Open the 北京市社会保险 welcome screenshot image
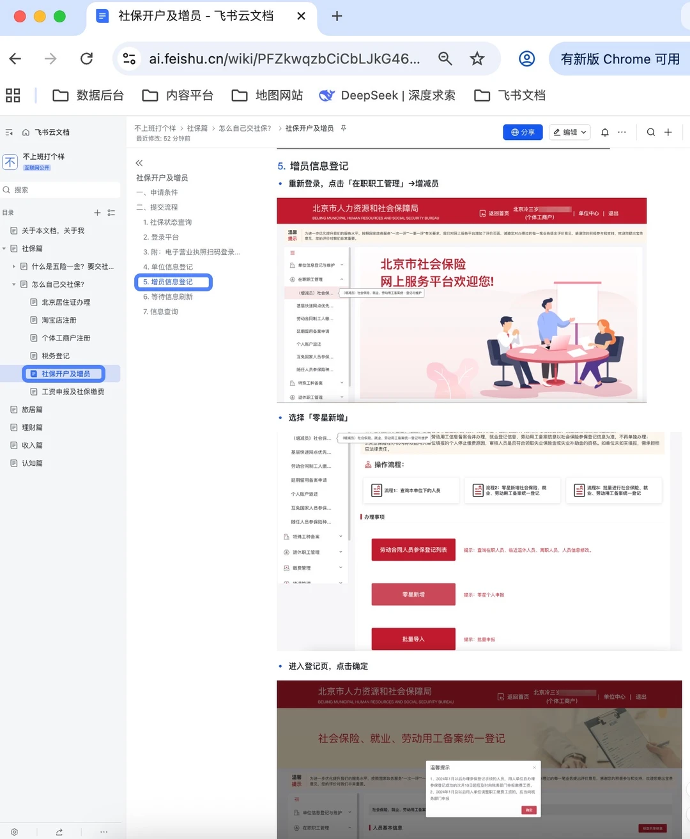 coord(462,300)
